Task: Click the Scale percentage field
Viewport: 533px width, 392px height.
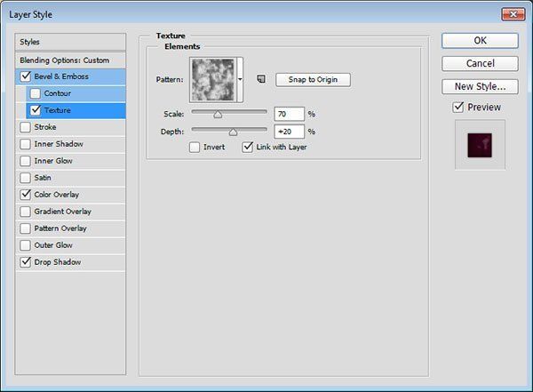Action: [x=289, y=114]
